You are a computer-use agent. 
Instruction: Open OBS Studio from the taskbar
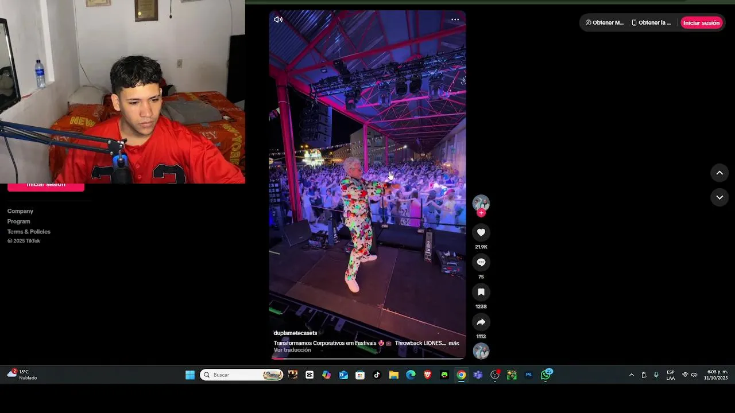tap(495, 375)
